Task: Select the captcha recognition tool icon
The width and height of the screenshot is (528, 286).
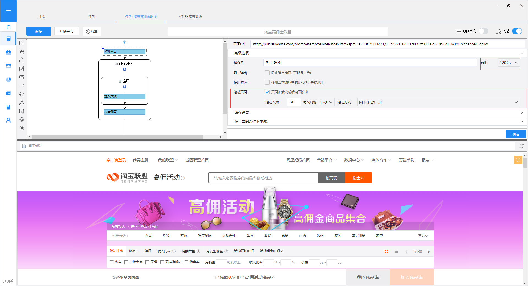Action: [22, 77]
